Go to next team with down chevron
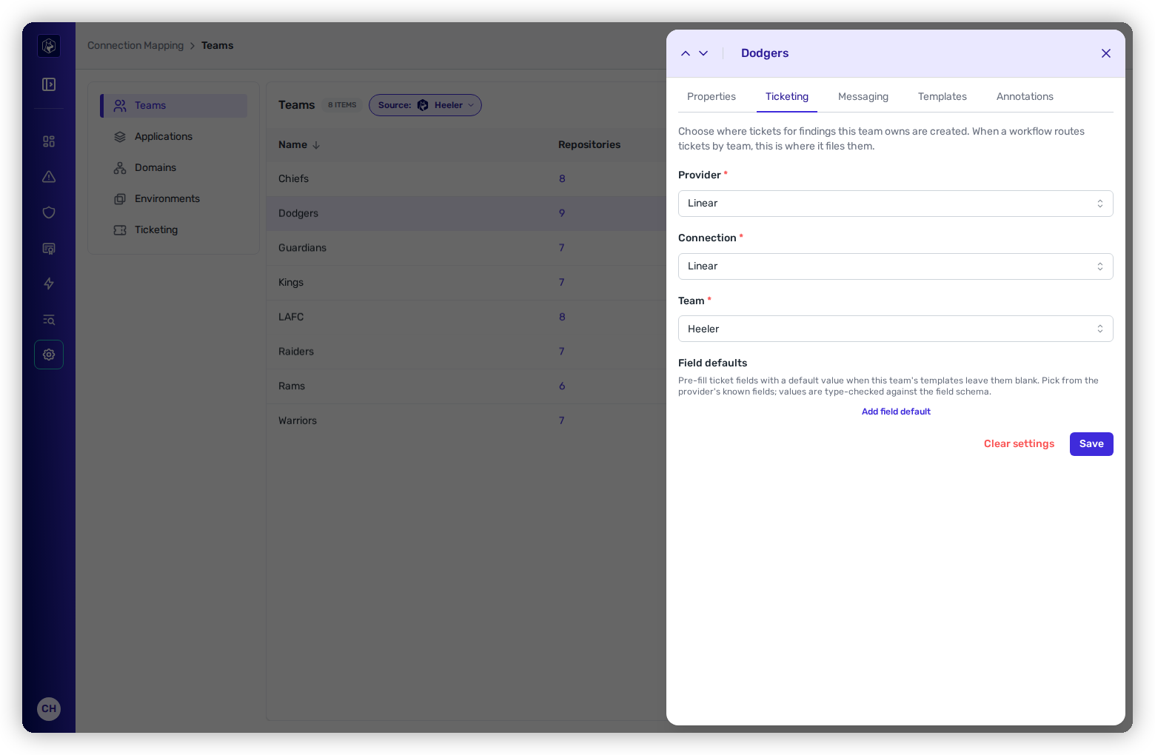Image resolution: width=1155 pixels, height=755 pixels. (x=703, y=53)
